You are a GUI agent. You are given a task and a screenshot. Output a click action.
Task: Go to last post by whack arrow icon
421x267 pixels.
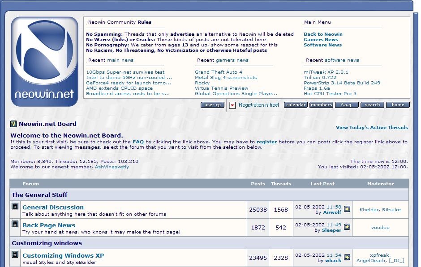(x=347, y=257)
